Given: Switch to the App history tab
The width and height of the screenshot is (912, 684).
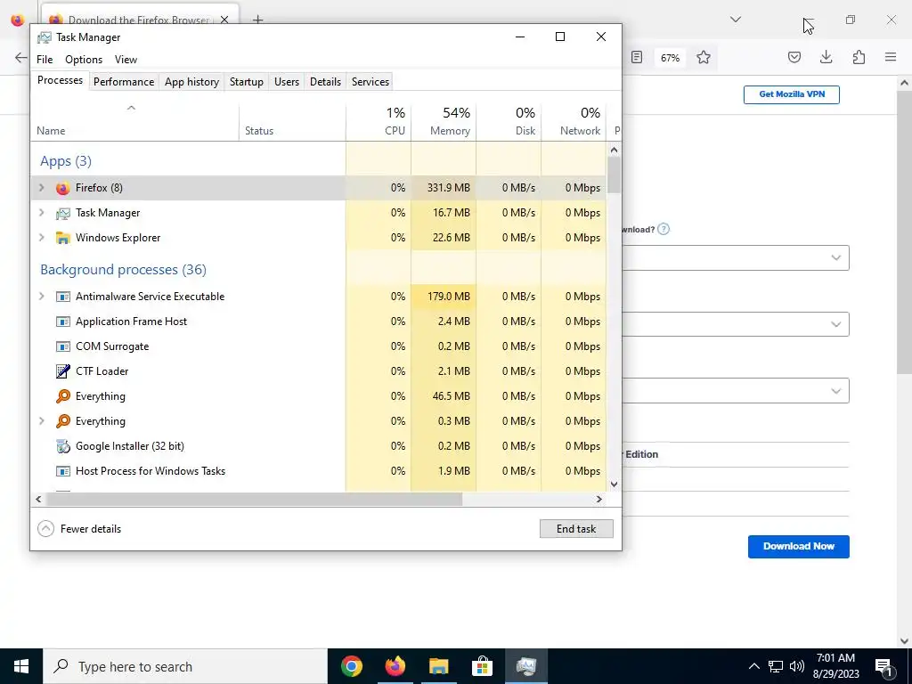Looking at the screenshot, I should pyautogui.click(x=192, y=82).
